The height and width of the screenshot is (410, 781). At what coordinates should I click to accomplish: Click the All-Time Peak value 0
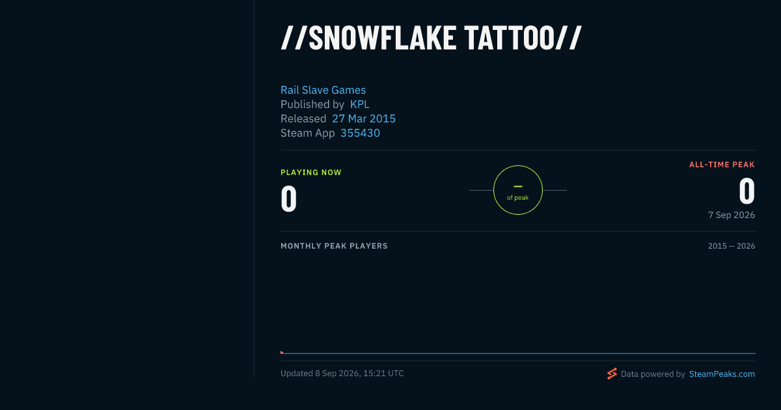[747, 192]
